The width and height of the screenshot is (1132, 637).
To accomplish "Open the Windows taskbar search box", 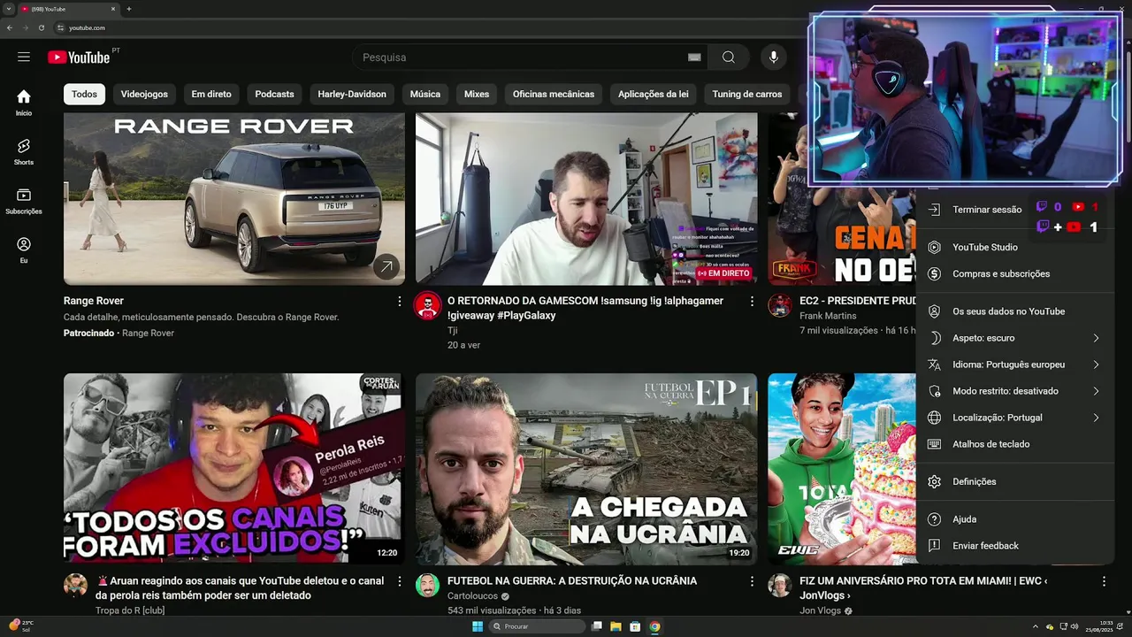I will pos(538,626).
